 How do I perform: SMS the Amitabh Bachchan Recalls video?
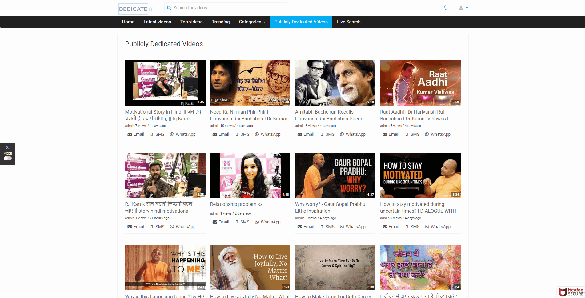point(327,134)
